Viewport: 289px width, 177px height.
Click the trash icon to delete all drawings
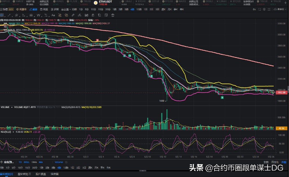pyautogui.click(x=112, y=16)
